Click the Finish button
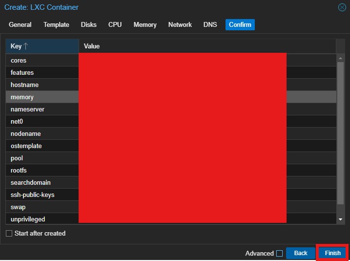The image size is (350, 261). tap(332, 253)
